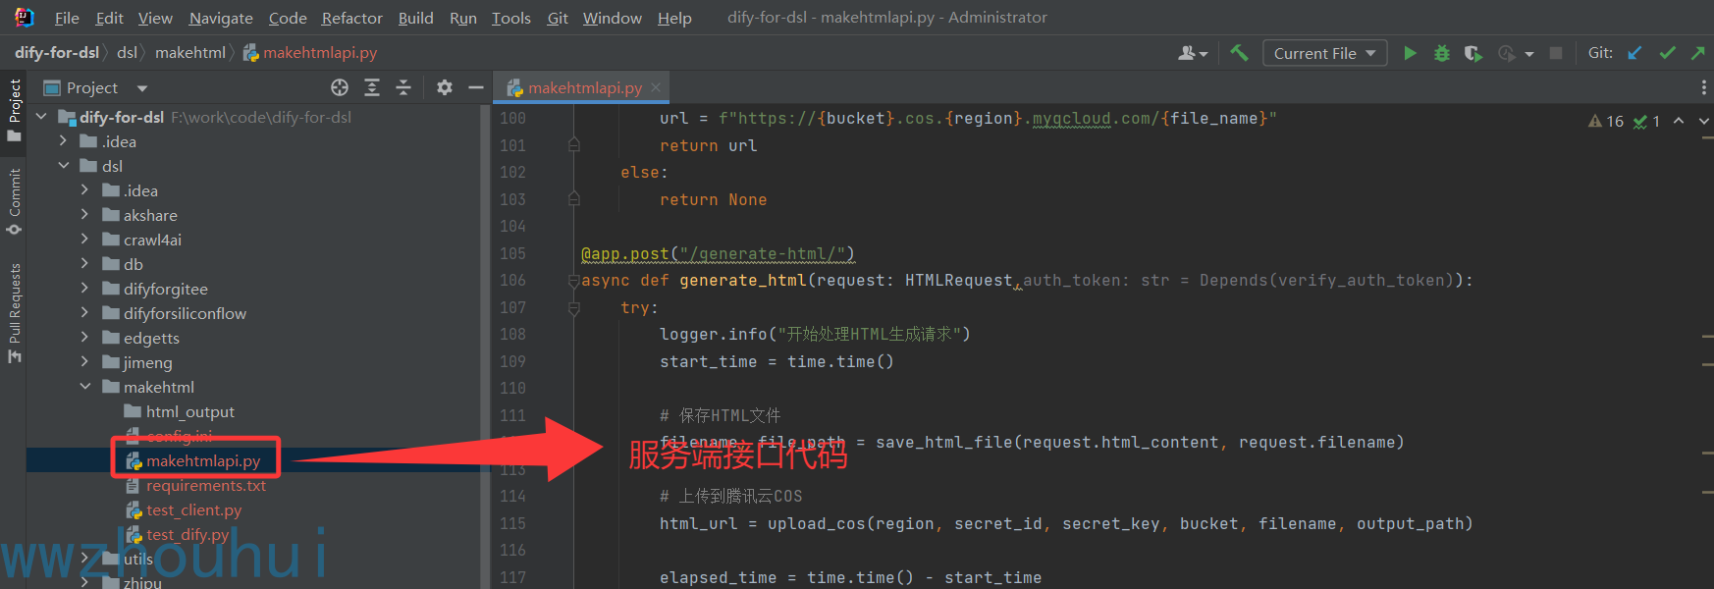Close the makehtmlapi.py editor tab
Screen dimensions: 1714x589
pos(656,87)
